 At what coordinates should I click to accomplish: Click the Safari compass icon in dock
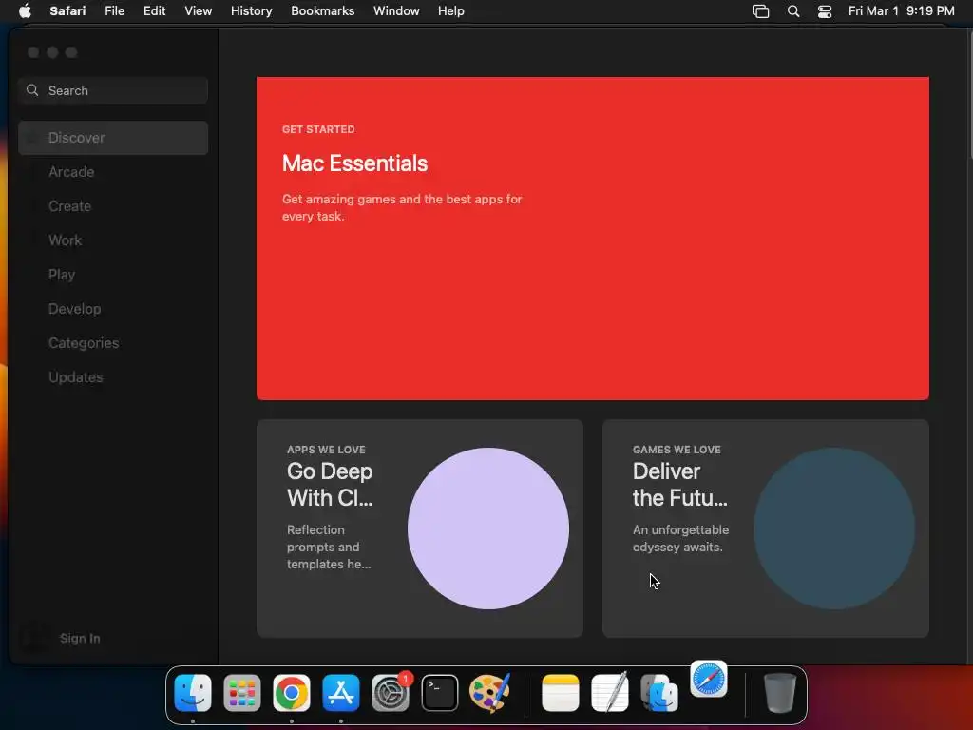click(709, 679)
